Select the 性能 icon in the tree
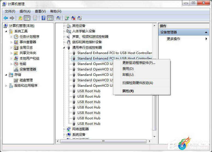This screenshot has width=212, height=152. click(16, 64)
